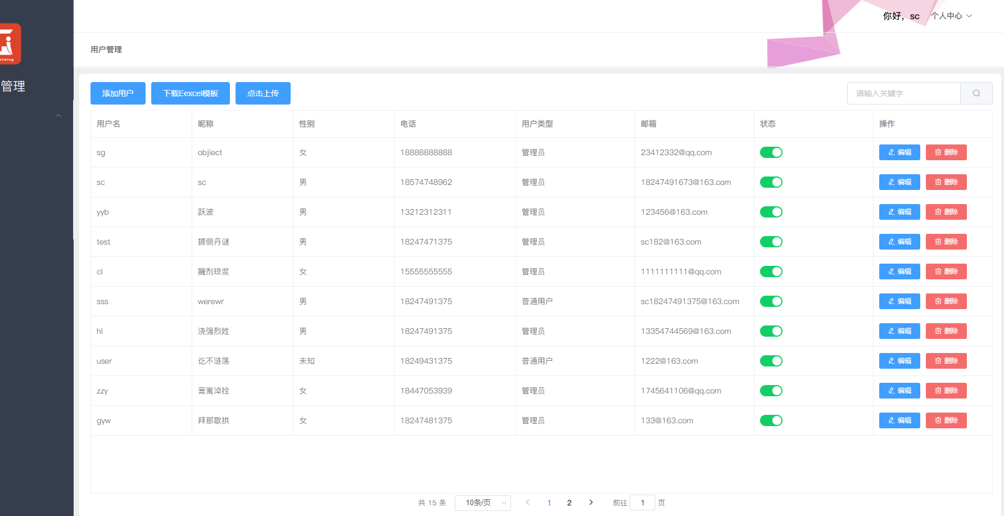The height and width of the screenshot is (516, 1004).
Task: Collapse the sidebar menu chevron
Action: 58,115
